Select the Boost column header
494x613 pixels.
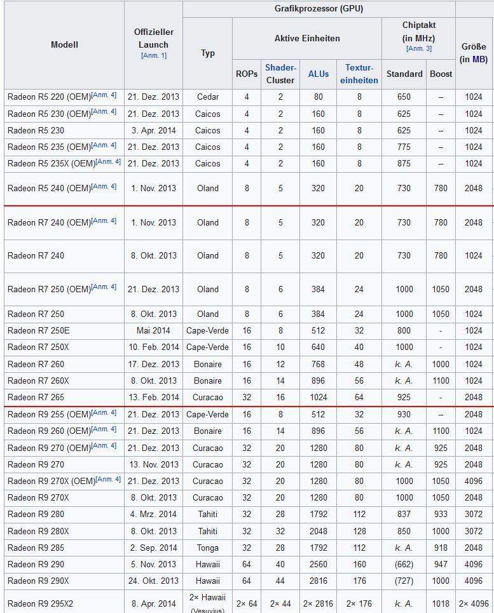click(x=441, y=74)
